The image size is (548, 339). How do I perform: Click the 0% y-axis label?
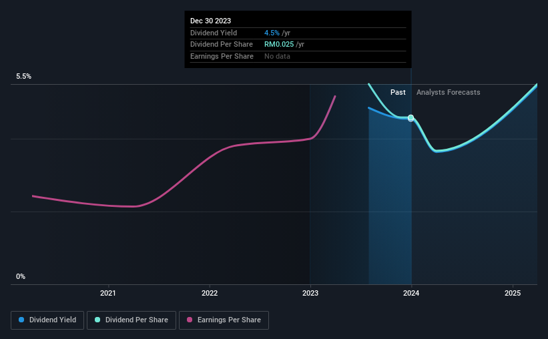[21, 276]
